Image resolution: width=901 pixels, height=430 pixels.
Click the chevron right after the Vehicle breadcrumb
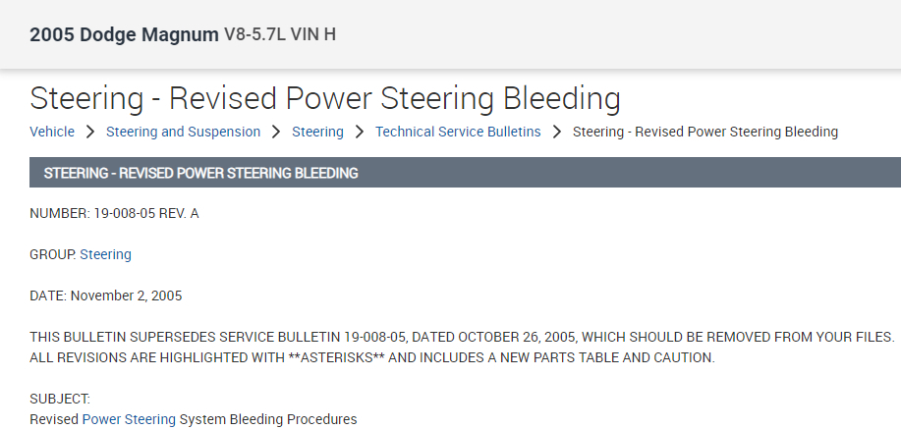[89, 132]
